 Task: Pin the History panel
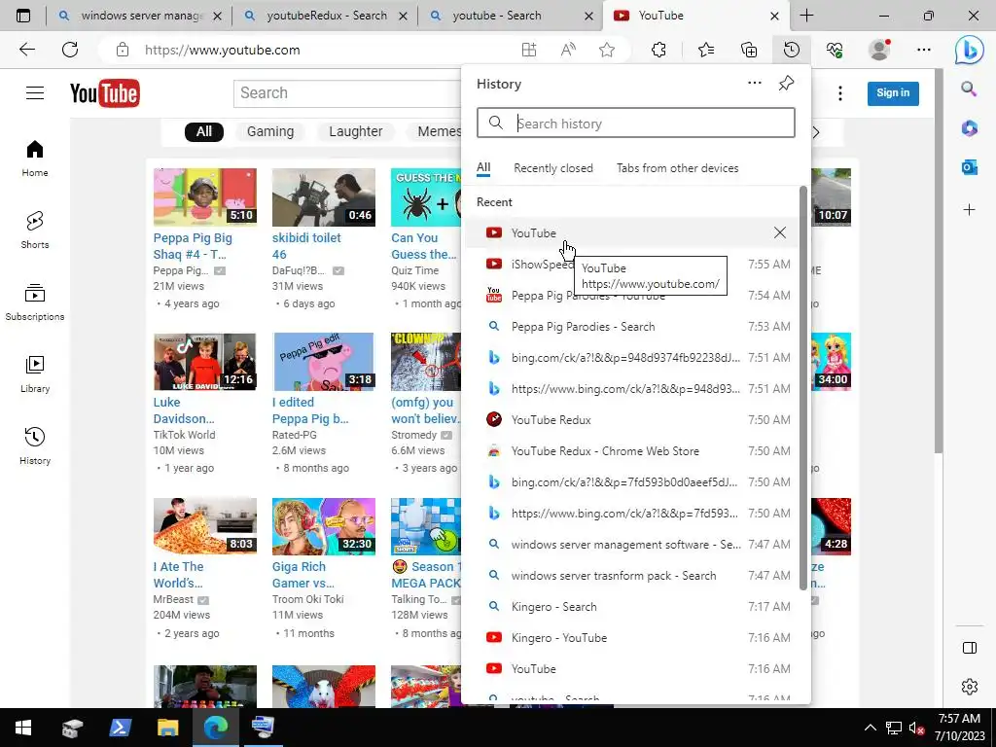pyautogui.click(x=786, y=84)
